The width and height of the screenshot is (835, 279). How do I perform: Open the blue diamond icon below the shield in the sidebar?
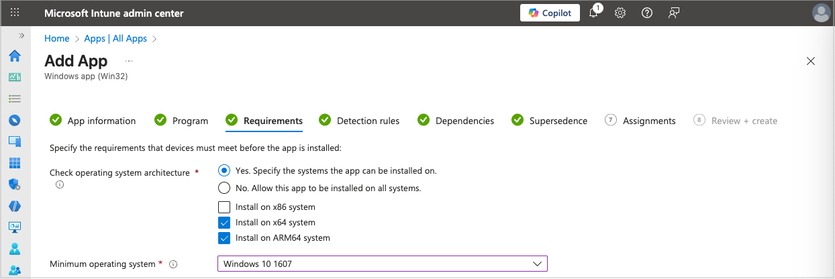pos(15,206)
